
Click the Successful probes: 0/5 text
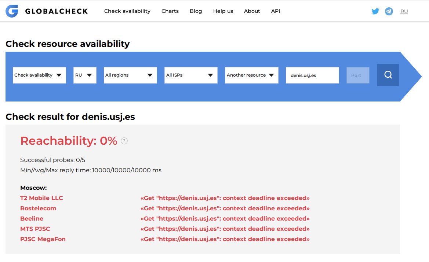53,160
